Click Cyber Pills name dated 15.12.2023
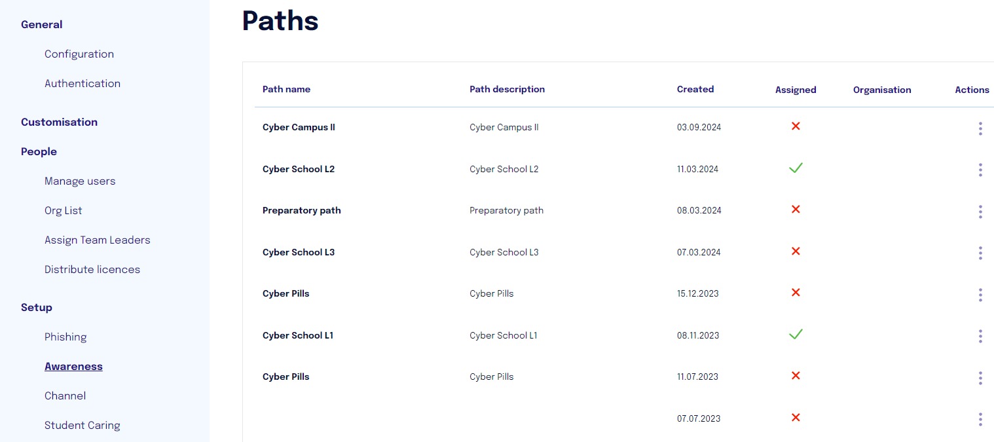This screenshot has height=442, width=994. 286,293
